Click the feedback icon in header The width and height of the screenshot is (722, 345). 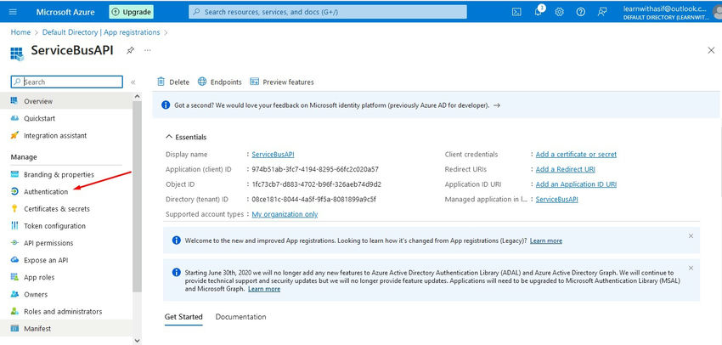click(x=602, y=12)
